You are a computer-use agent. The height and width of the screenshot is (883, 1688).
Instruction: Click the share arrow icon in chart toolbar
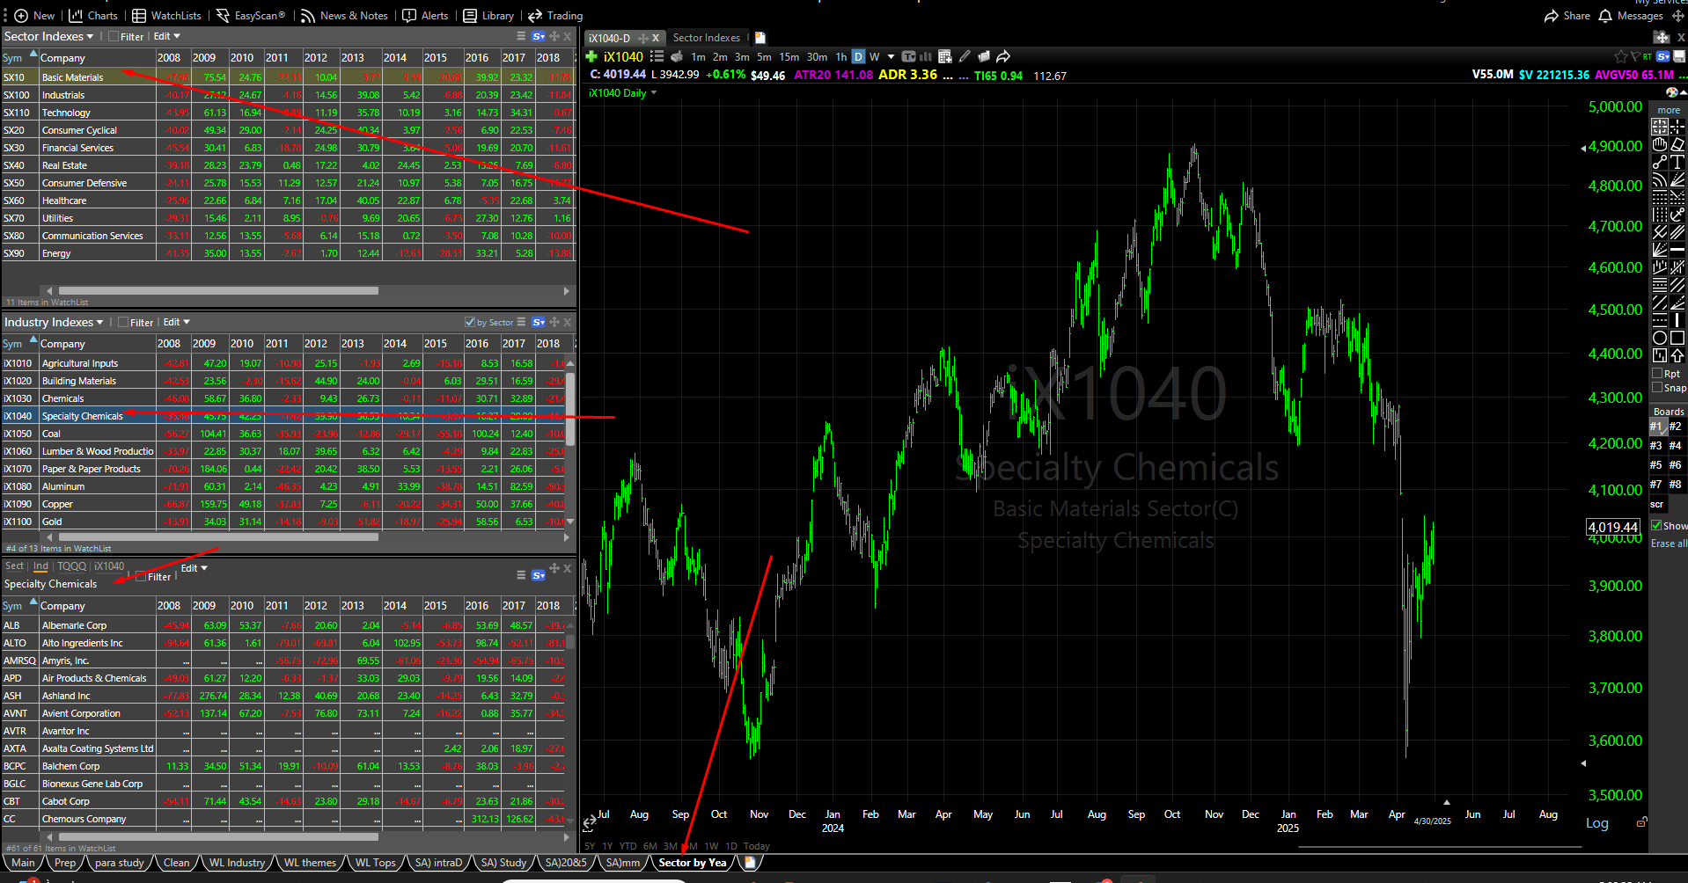coord(1003,56)
